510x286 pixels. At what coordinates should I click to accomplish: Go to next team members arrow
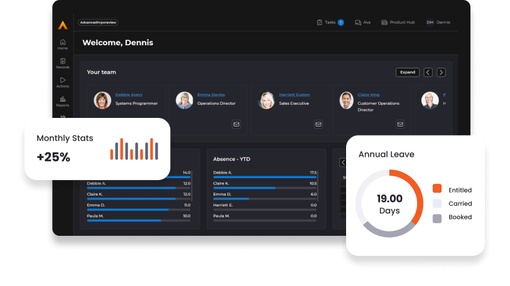point(442,72)
